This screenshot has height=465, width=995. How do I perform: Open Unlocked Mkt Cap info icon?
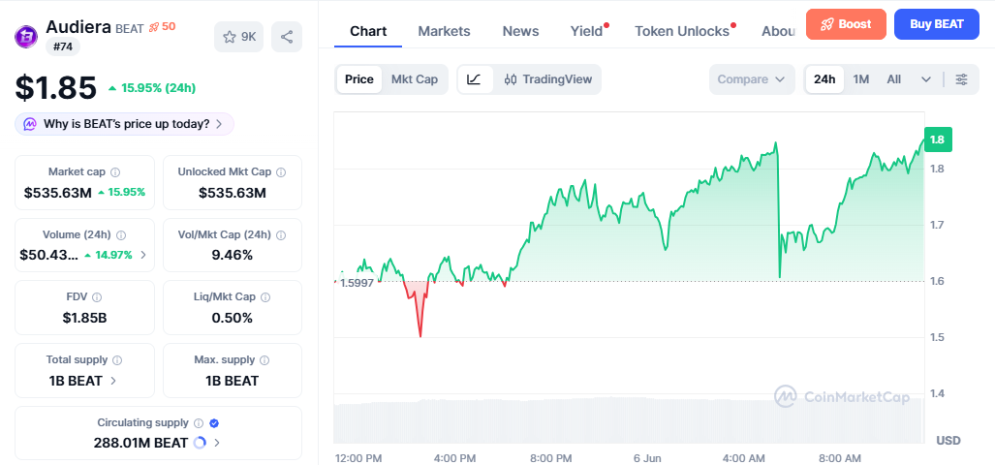(281, 171)
